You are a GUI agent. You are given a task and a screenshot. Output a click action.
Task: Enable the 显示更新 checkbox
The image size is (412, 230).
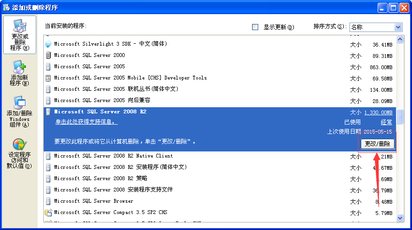255,27
